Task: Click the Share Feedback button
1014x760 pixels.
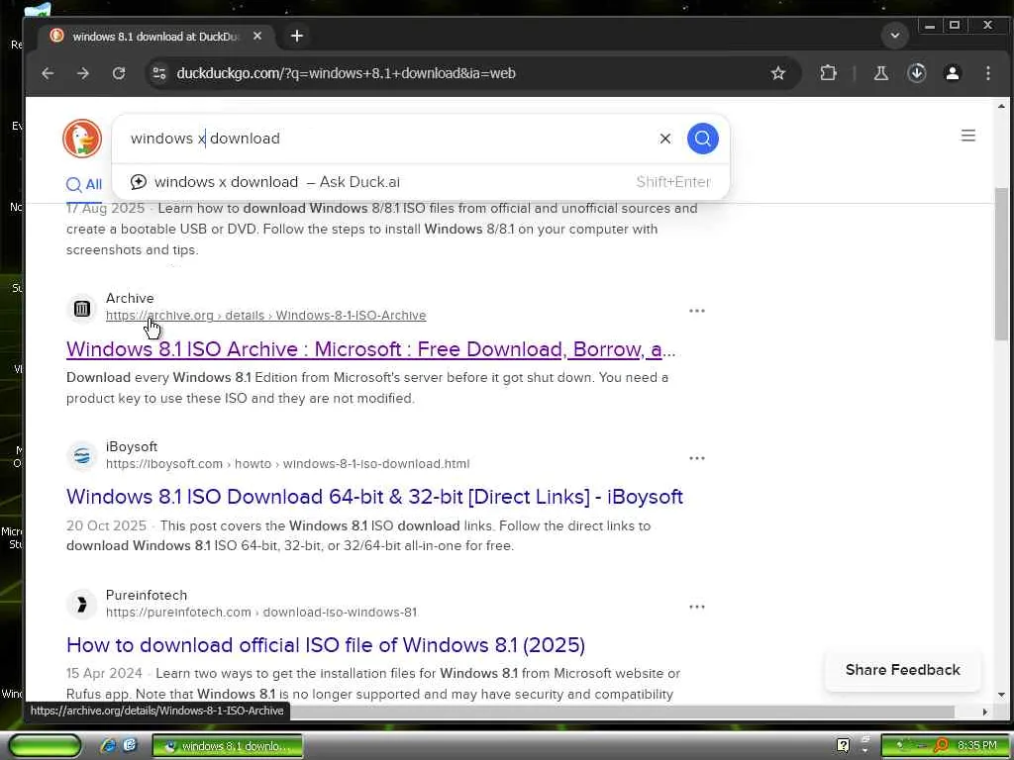Action: [x=903, y=670]
